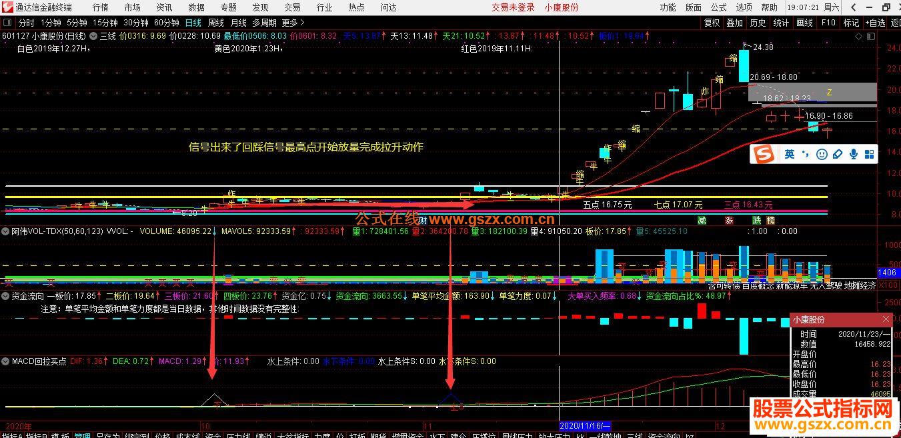This screenshot has height=438, width=901.
Task: Click the 2020/11/16 date marker on time axis
Action: 585,425
